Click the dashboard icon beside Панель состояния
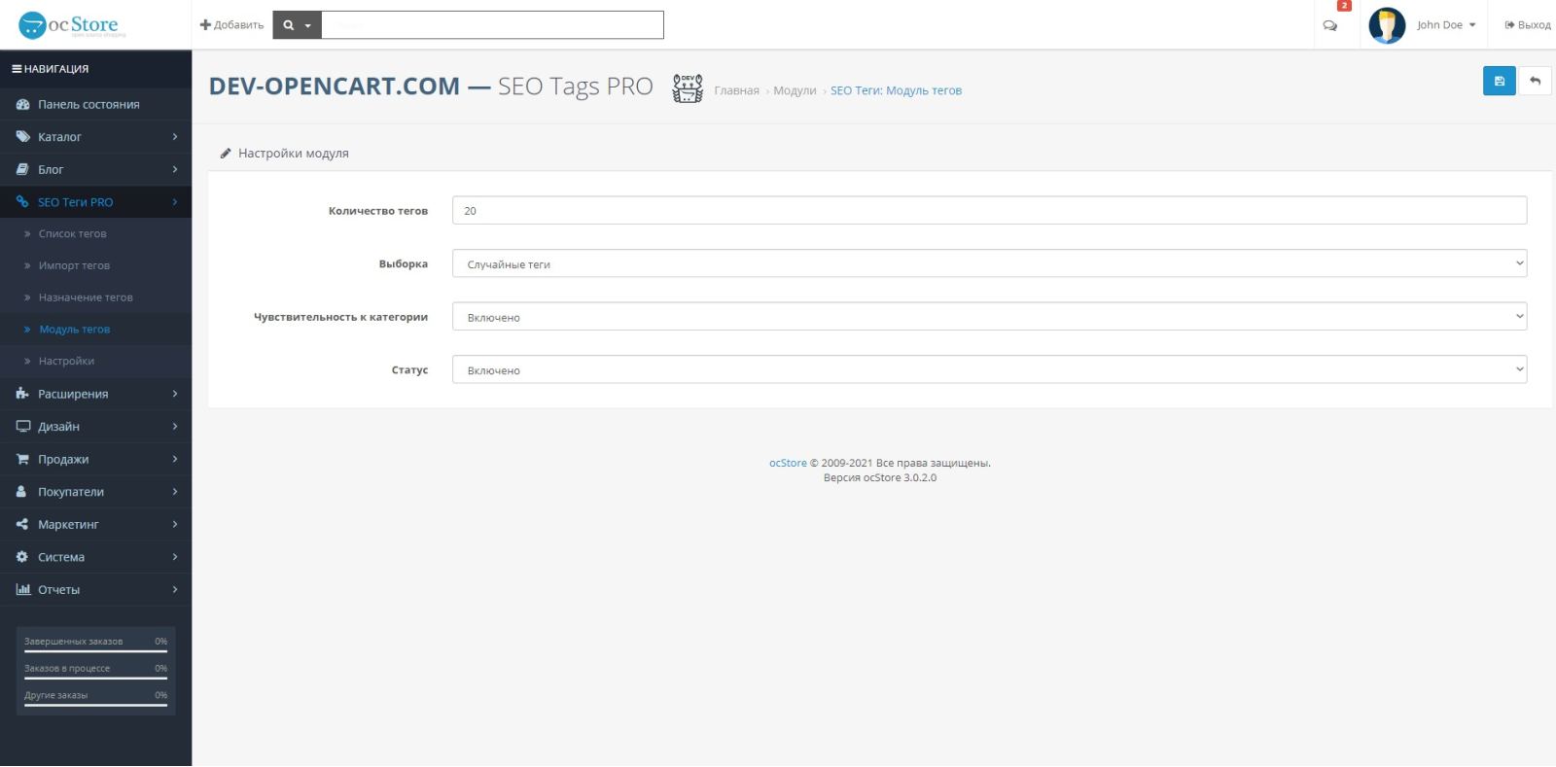The image size is (1556, 767). (22, 104)
